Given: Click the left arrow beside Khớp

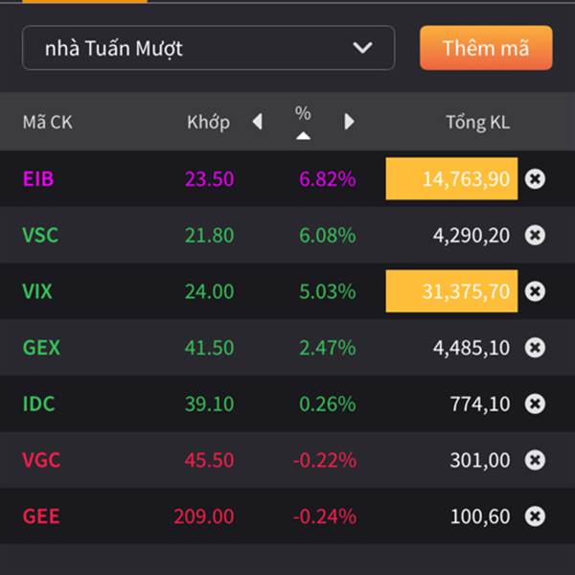Looking at the screenshot, I should coord(257,122).
